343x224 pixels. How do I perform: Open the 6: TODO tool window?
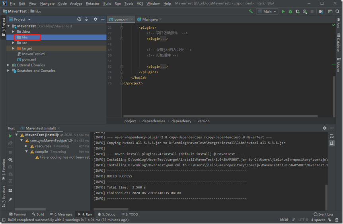130,214
